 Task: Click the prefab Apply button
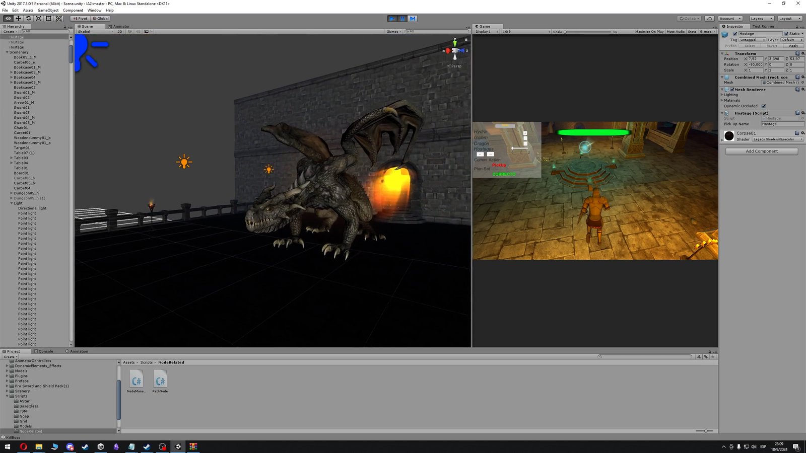[793, 46]
